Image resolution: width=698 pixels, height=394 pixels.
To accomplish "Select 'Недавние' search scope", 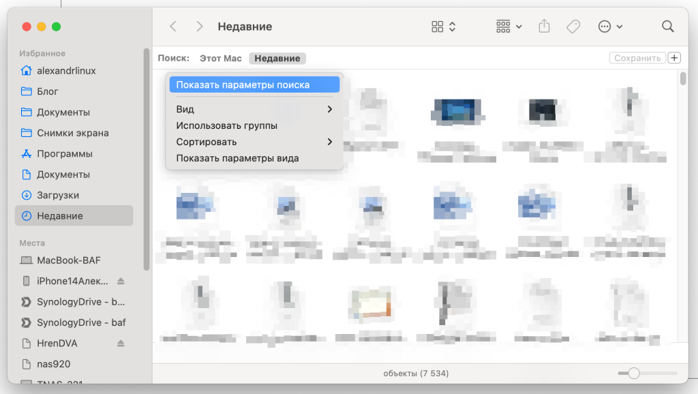I will 277,59.
